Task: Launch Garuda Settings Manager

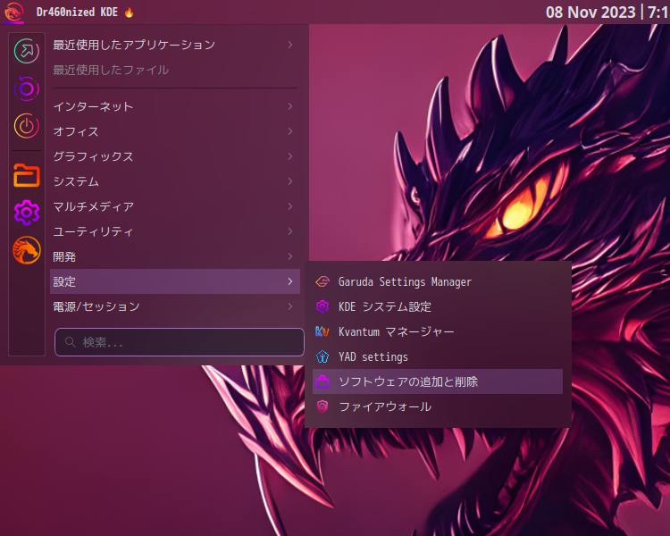Action: pos(438,281)
